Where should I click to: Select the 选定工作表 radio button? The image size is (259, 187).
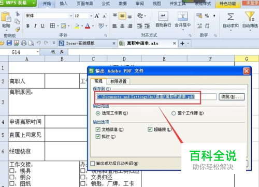click(98, 113)
